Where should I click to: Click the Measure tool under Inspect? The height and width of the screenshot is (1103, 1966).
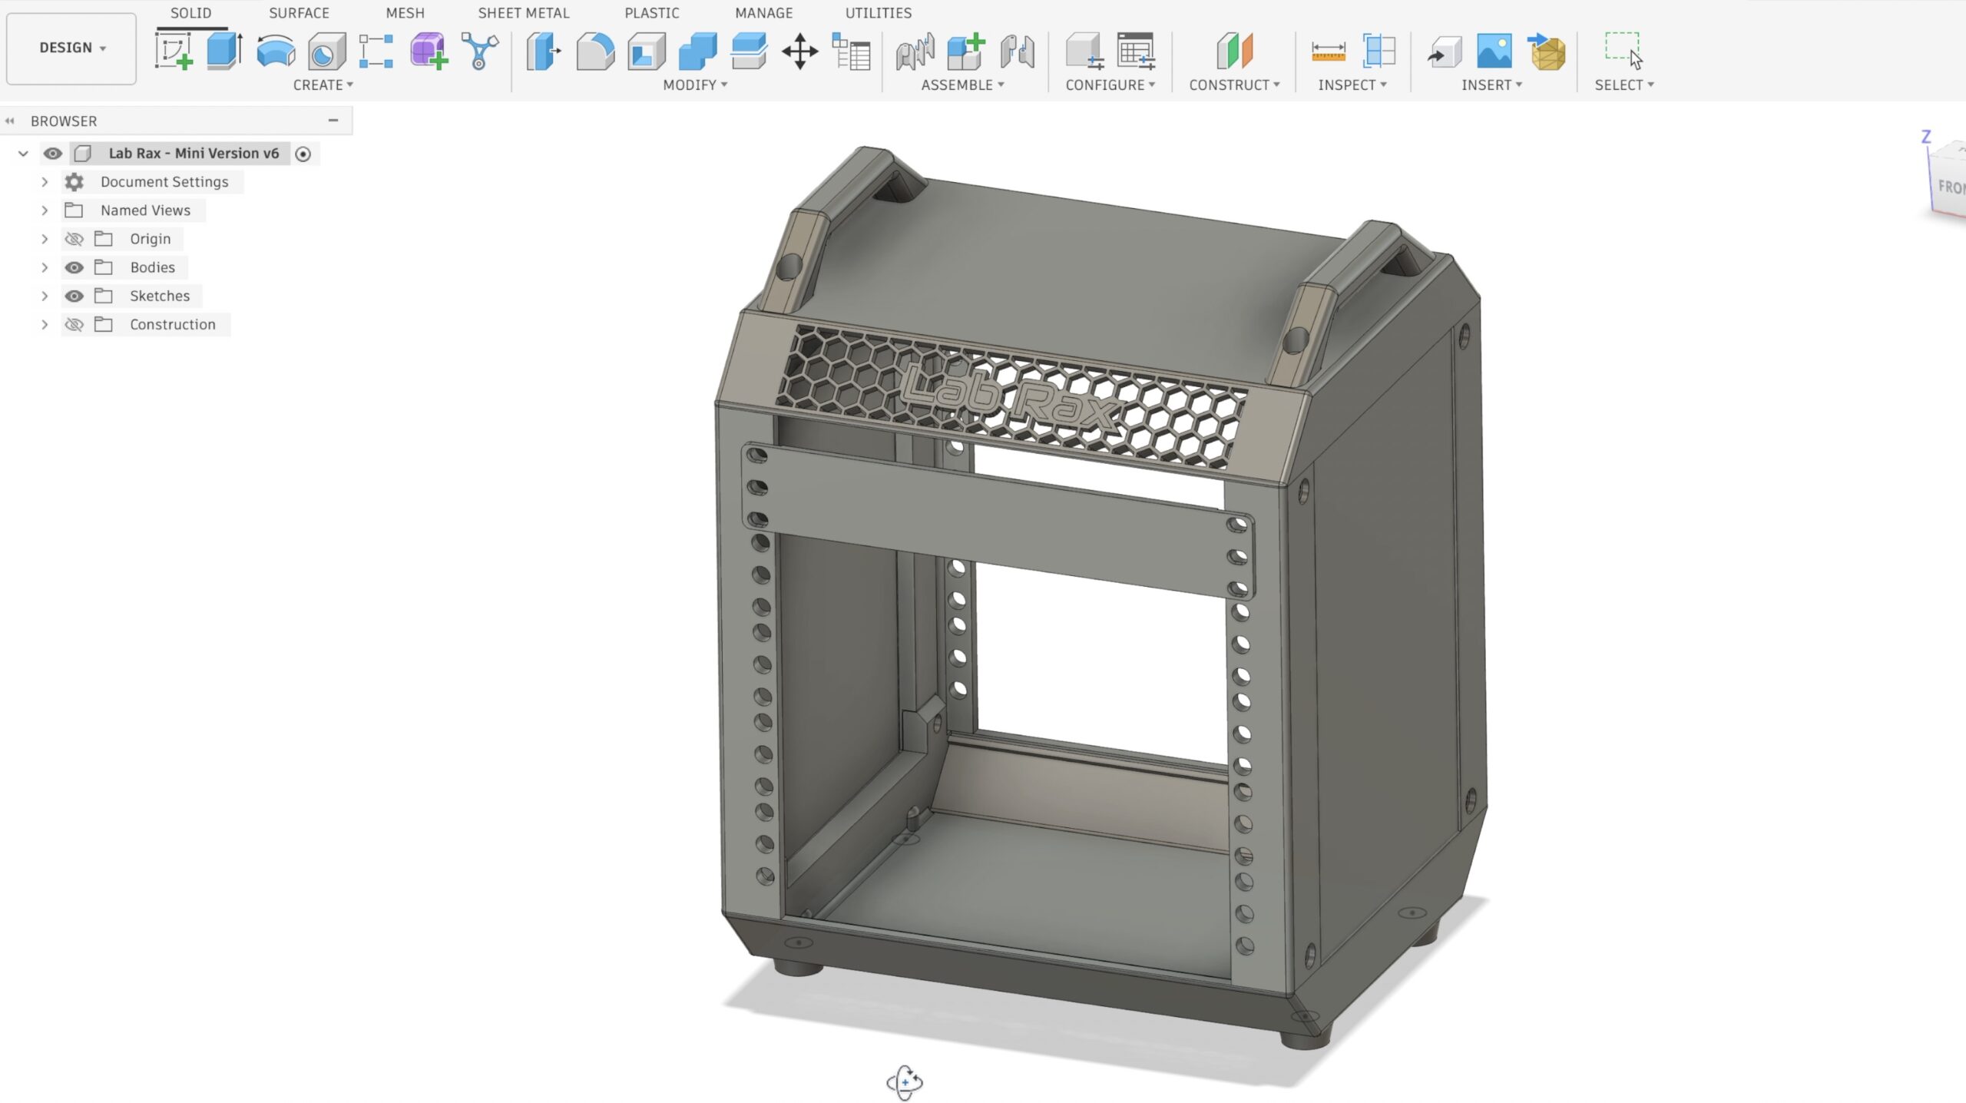pos(1328,51)
